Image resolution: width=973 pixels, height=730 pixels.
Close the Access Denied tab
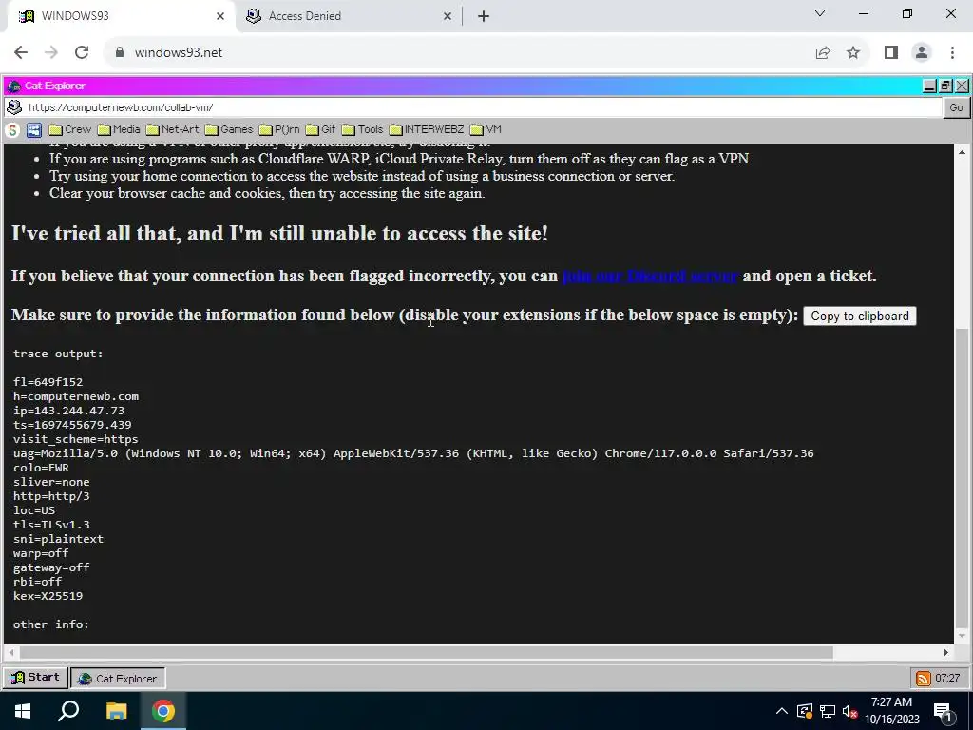point(448,17)
